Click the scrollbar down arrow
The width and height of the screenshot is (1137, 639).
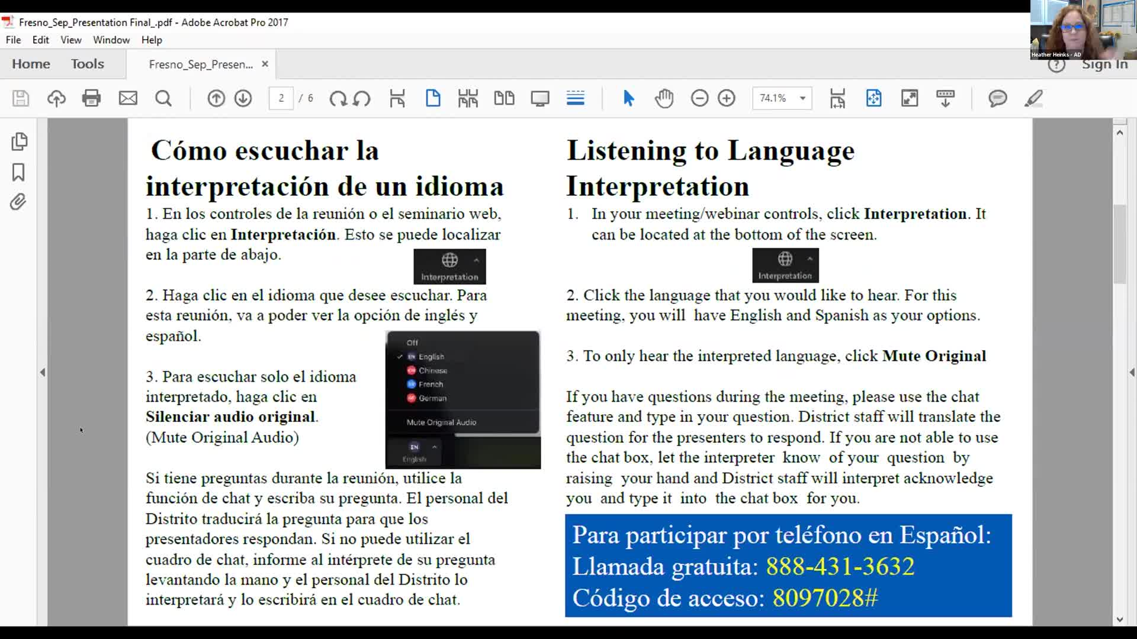pyautogui.click(x=1119, y=619)
